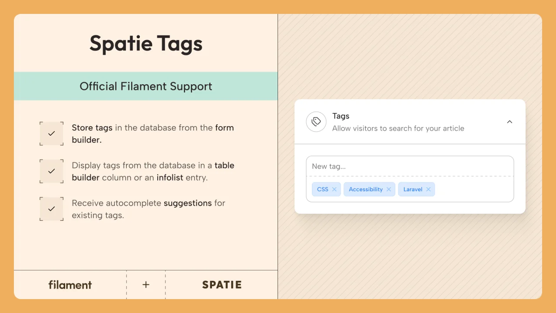This screenshot has width=556, height=313.
Task: Click the CSS tag label
Action: [x=323, y=189]
